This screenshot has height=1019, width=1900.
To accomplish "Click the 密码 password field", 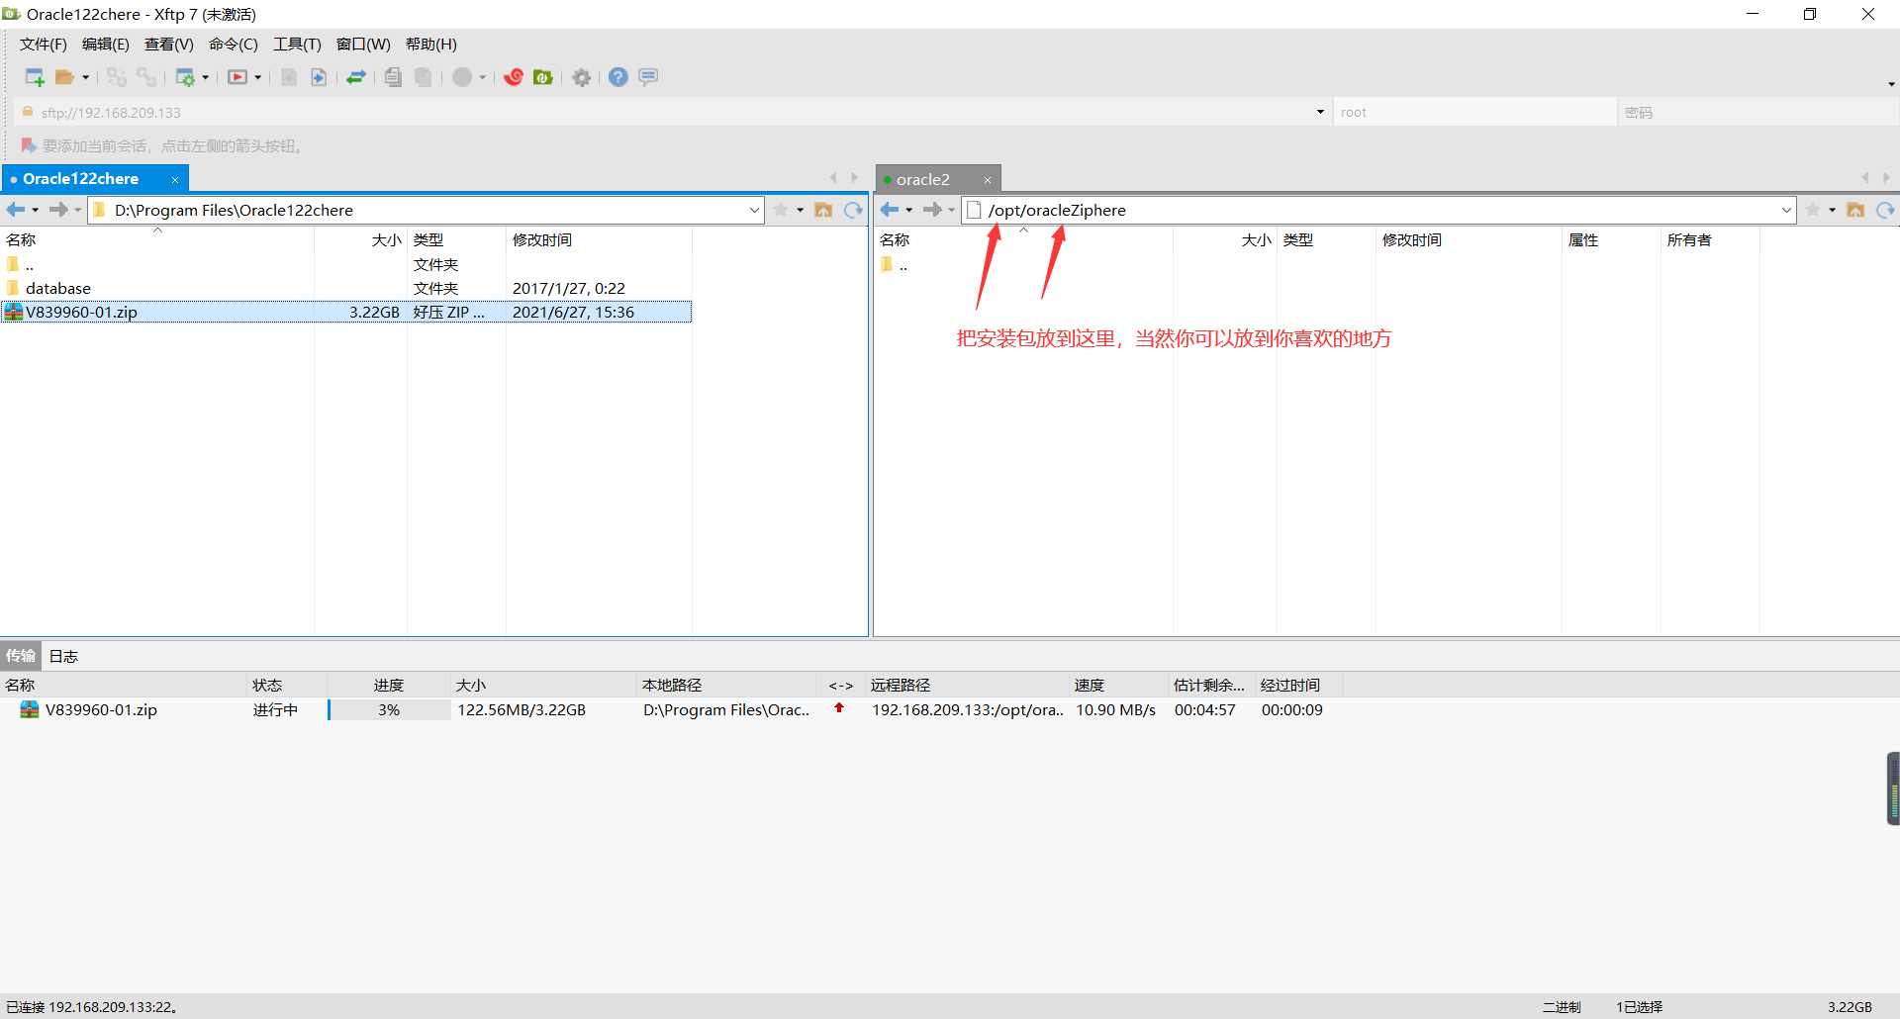I will (1758, 112).
